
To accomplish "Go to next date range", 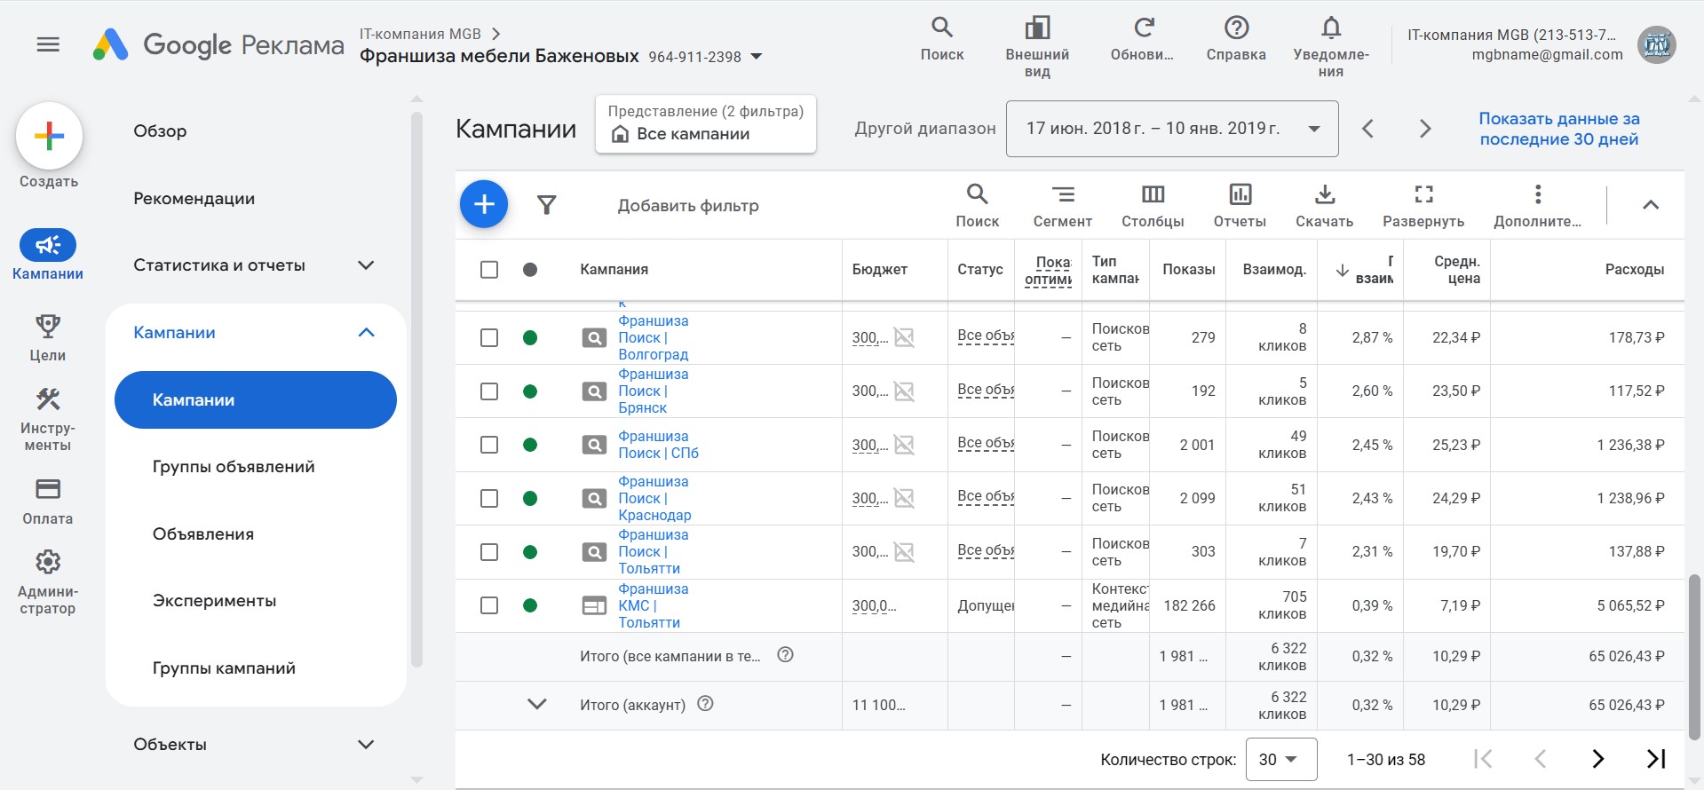I will point(1425,129).
